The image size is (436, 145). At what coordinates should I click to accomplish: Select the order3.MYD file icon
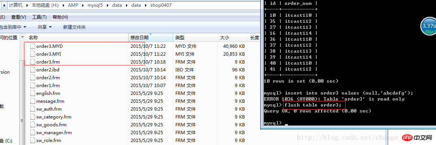pos(32,46)
